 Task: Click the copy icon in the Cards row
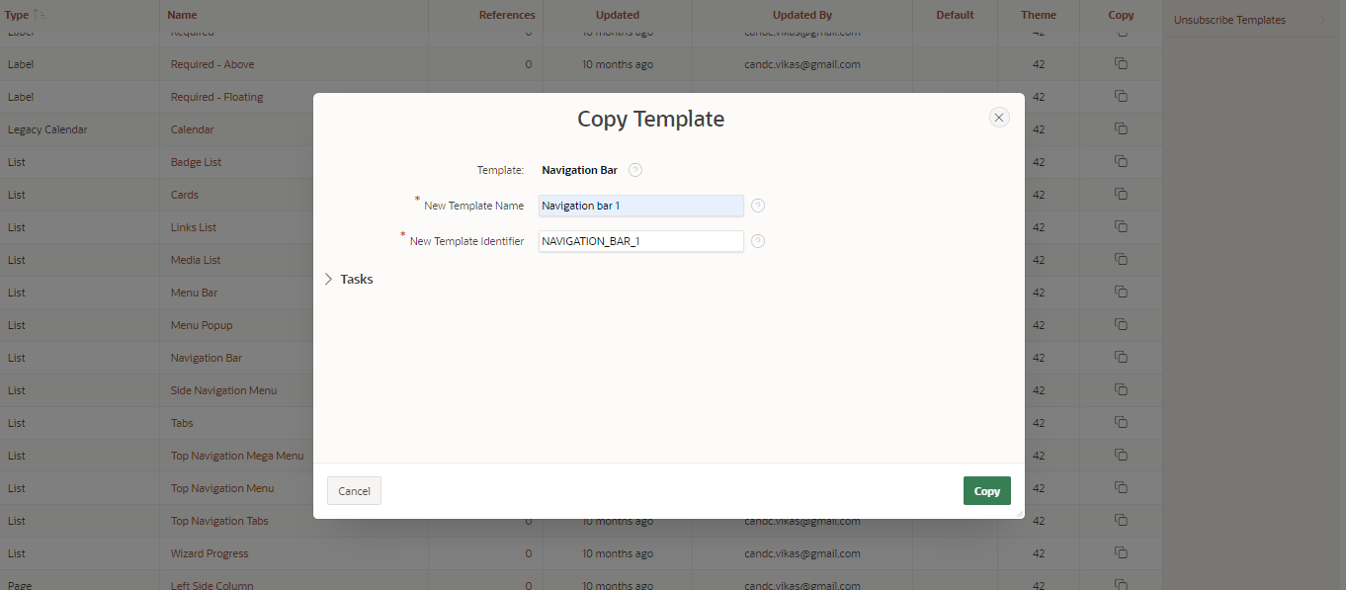[1121, 194]
